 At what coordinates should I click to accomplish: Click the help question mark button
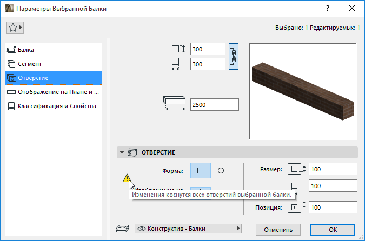[x=328, y=8]
